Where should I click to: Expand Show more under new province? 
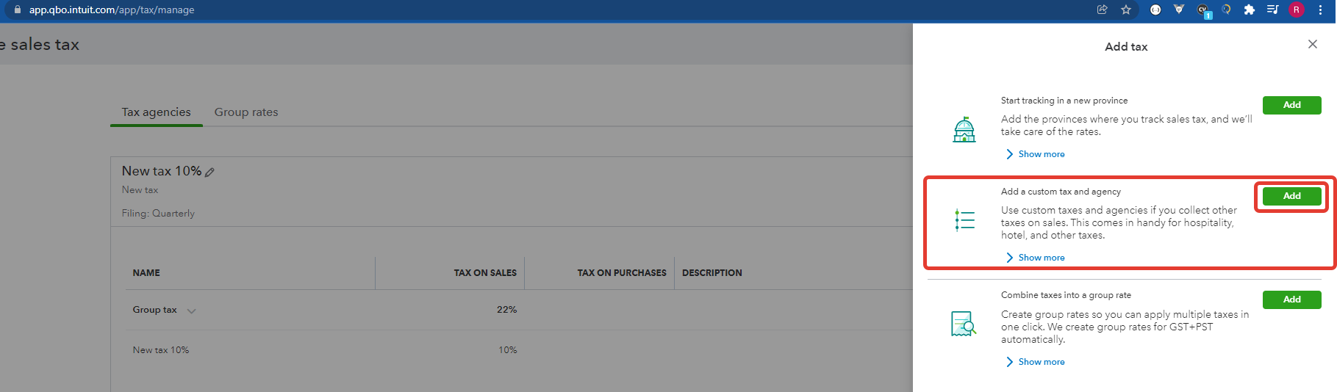click(x=1035, y=154)
